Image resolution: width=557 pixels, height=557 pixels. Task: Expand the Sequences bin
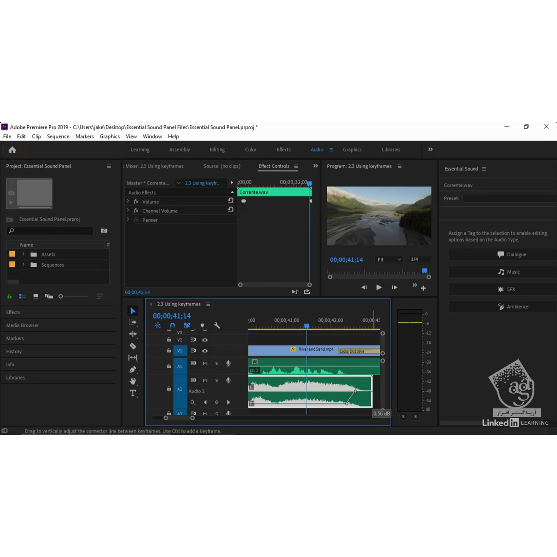pos(23,265)
